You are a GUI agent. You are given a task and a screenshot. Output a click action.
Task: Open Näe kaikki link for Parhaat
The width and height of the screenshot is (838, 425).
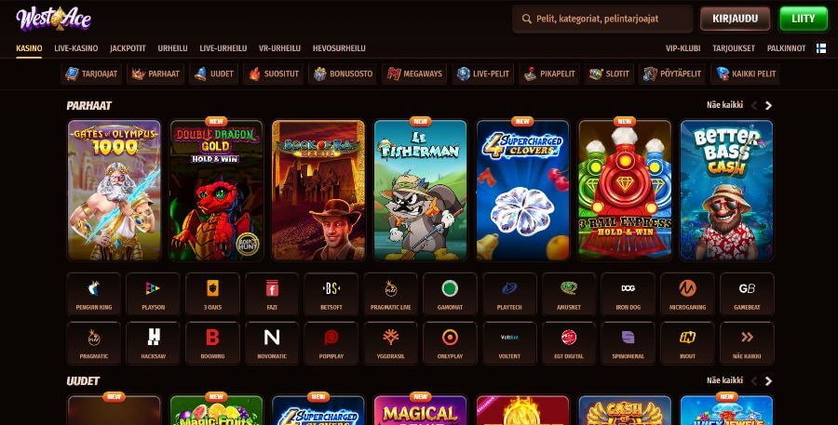(x=724, y=105)
